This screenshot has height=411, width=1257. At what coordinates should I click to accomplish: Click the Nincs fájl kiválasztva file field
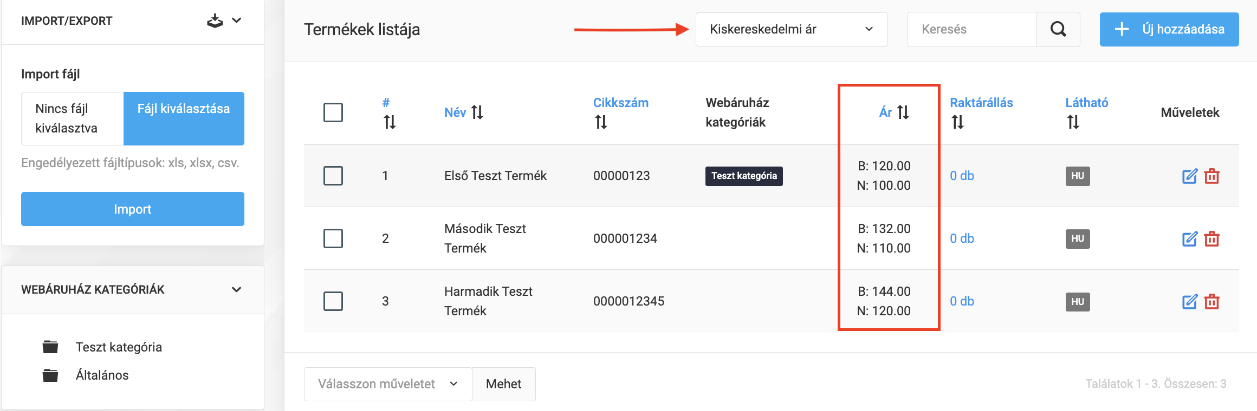[x=73, y=118]
